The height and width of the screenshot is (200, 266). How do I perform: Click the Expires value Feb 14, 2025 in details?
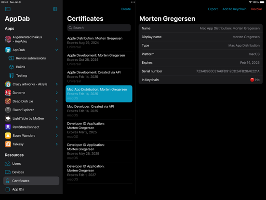(250, 63)
